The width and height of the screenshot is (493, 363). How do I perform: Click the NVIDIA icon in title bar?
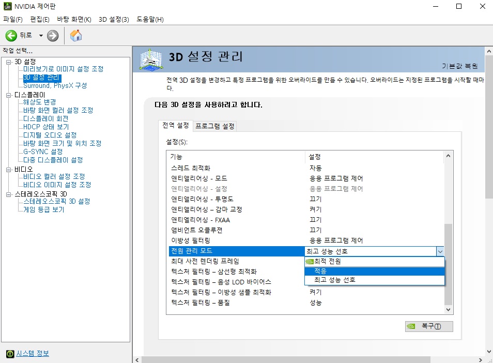[8, 6]
